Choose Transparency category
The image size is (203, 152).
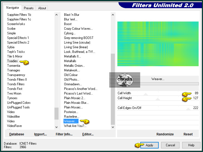pyautogui.click(x=16, y=75)
